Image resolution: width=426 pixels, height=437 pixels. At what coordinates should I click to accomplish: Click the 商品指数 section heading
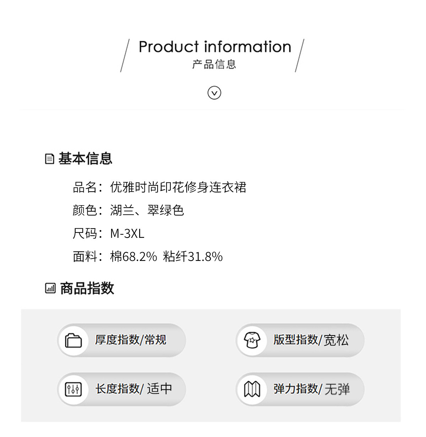pyautogui.click(x=87, y=288)
